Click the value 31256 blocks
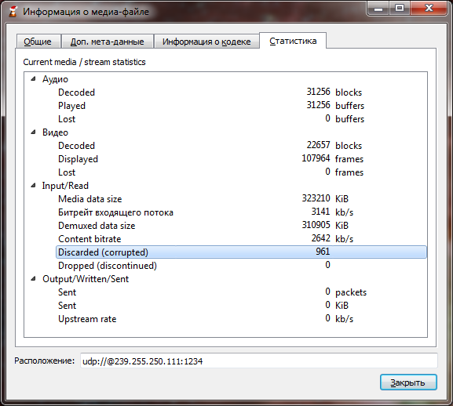 (334, 92)
